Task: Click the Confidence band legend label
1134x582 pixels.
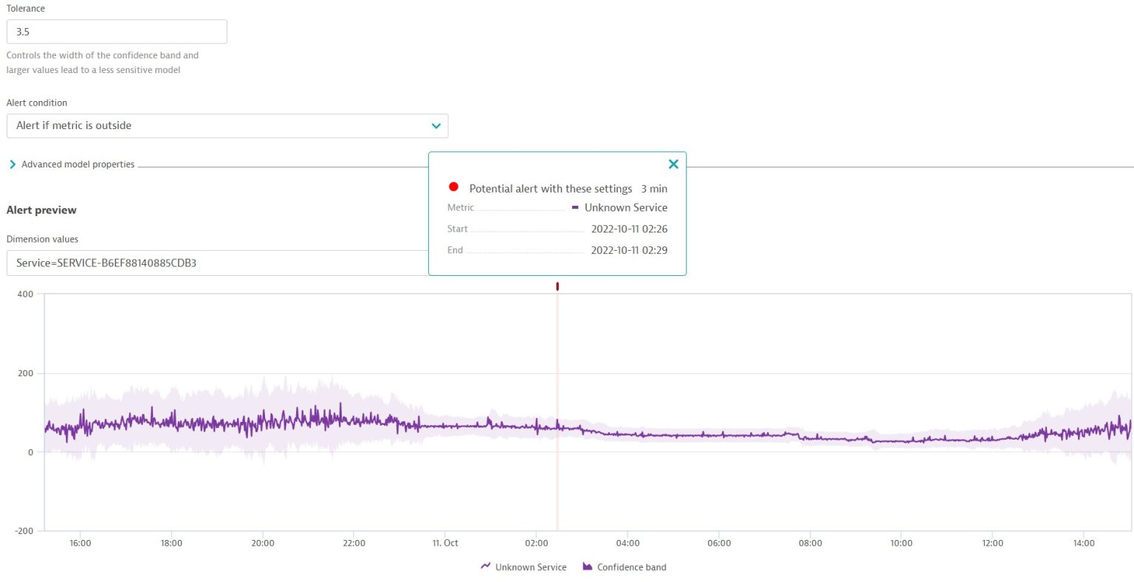Action: coord(631,567)
